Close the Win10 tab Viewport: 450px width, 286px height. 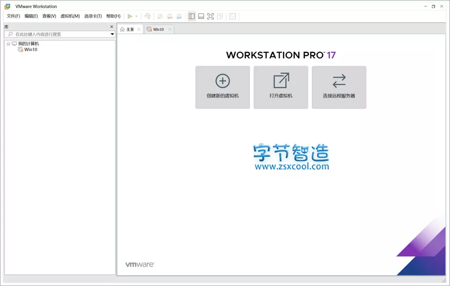[x=170, y=29]
